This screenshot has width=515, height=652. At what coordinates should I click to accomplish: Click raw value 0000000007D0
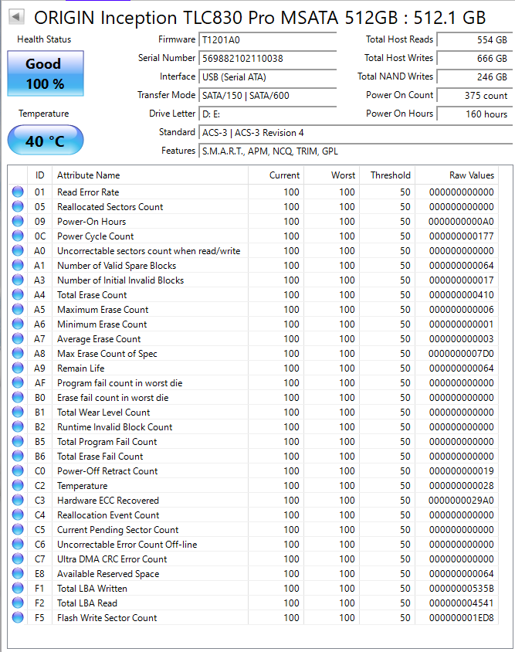[x=461, y=353]
